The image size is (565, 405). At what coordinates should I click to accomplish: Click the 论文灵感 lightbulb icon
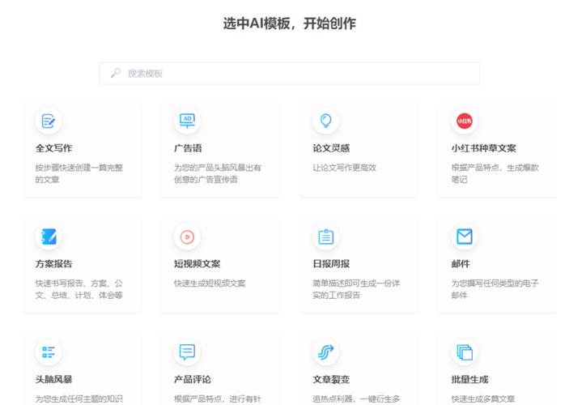click(x=326, y=121)
